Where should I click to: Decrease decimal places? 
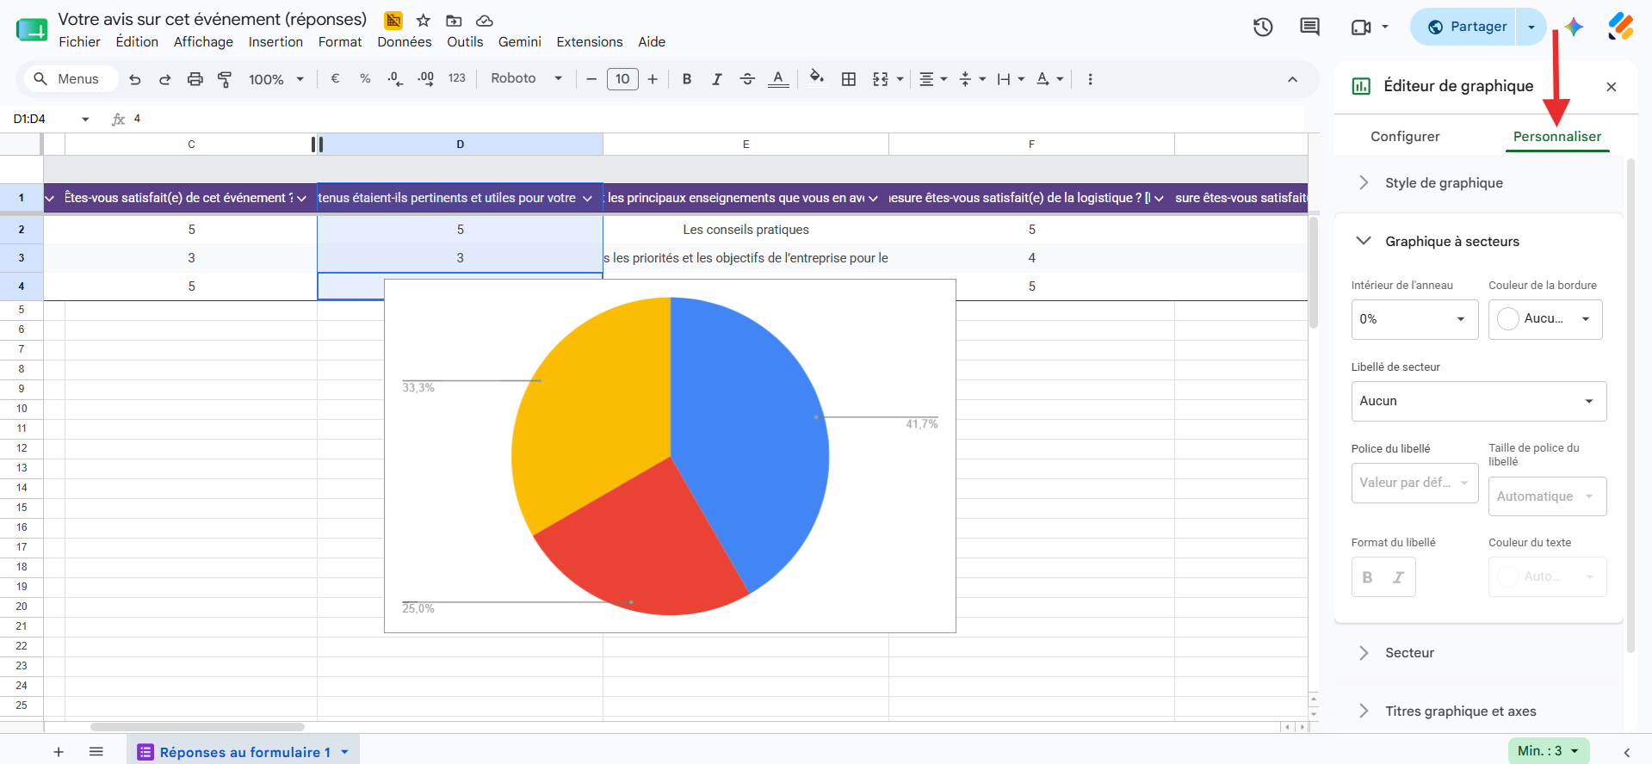[395, 78]
